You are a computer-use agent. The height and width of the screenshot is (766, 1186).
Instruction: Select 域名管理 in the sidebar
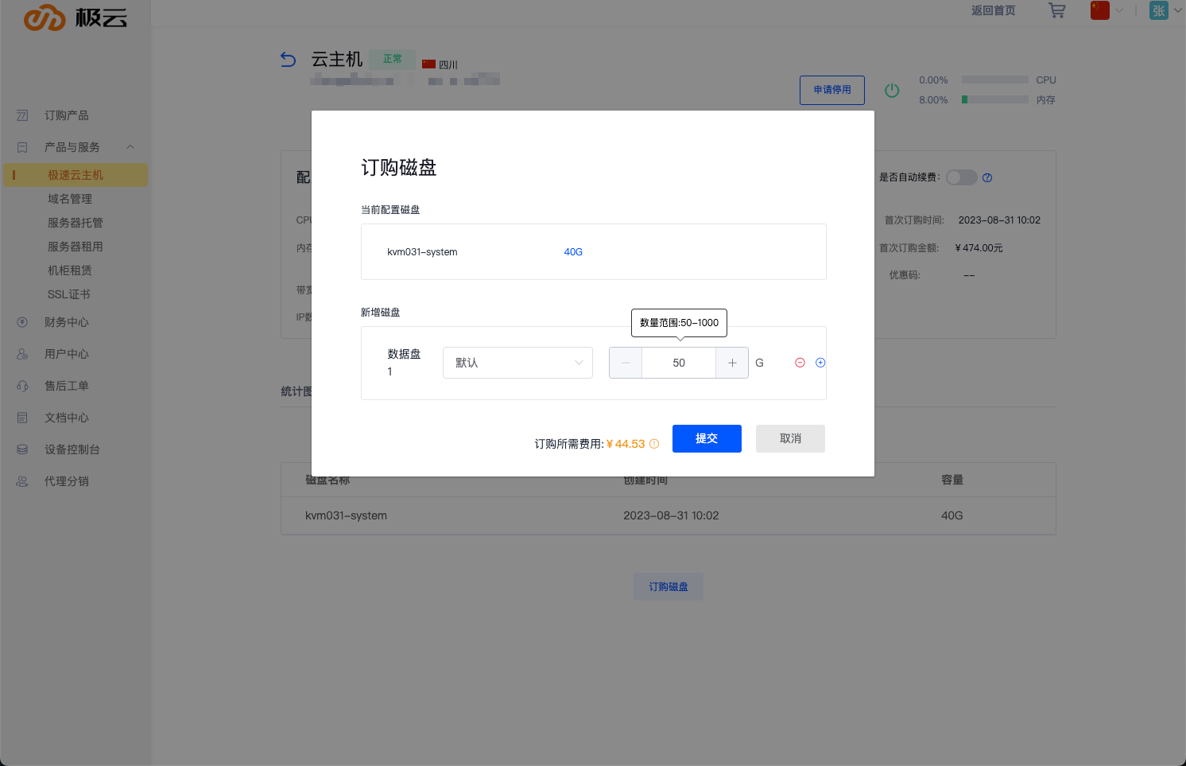point(70,199)
